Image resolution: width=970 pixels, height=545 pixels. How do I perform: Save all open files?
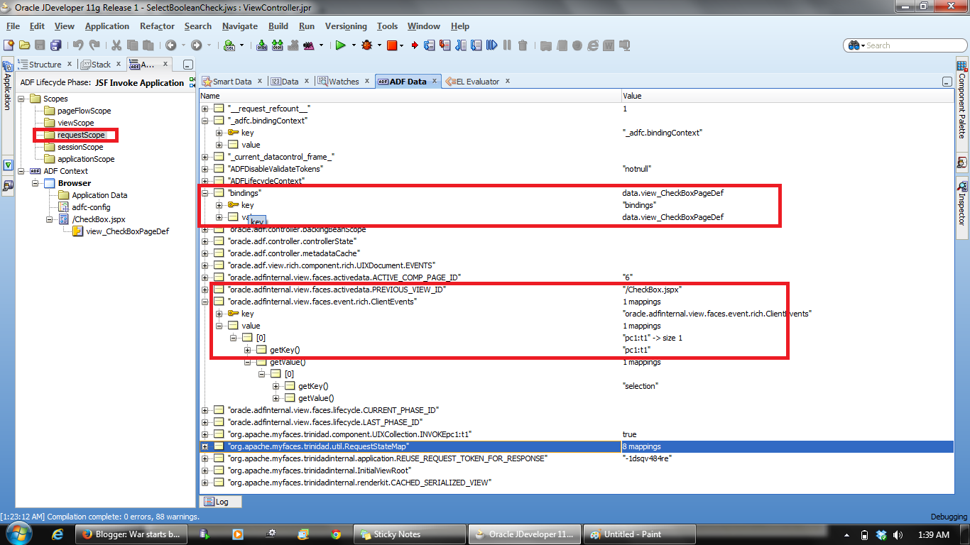[55, 45]
